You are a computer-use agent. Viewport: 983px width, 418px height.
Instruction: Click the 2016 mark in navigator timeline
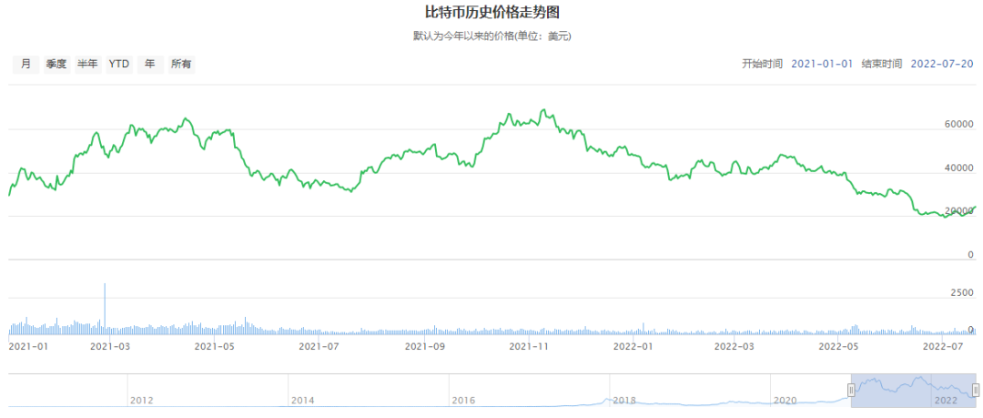click(462, 400)
